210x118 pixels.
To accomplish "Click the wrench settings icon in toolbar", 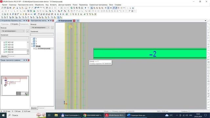I will pyautogui.click(x=14, y=8).
